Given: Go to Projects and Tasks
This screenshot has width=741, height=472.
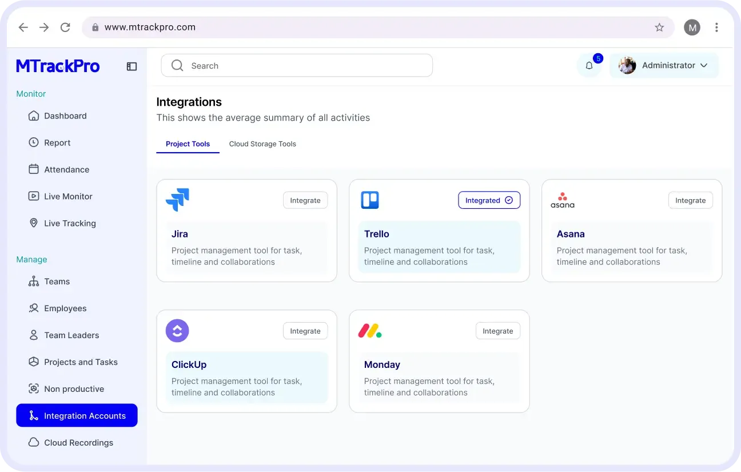Looking at the screenshot, I should (x=81, y=362).
